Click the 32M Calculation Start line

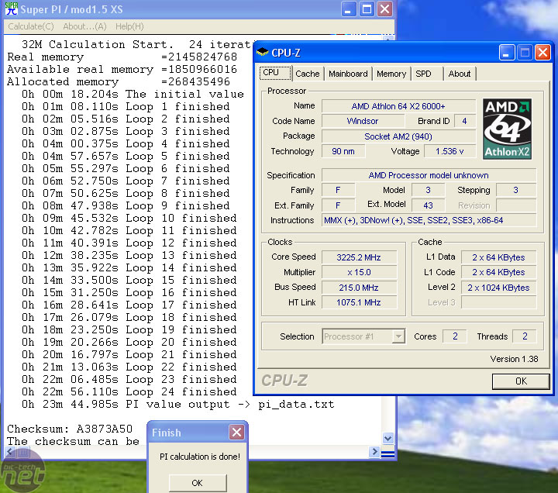click(137, 44)
